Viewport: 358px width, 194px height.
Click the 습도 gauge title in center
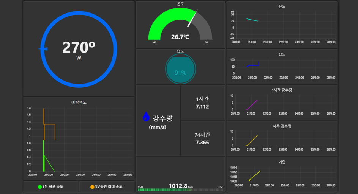coord(180,51)
